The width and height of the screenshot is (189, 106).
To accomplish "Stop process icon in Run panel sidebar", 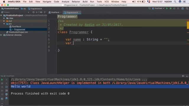I will point(2,83).
